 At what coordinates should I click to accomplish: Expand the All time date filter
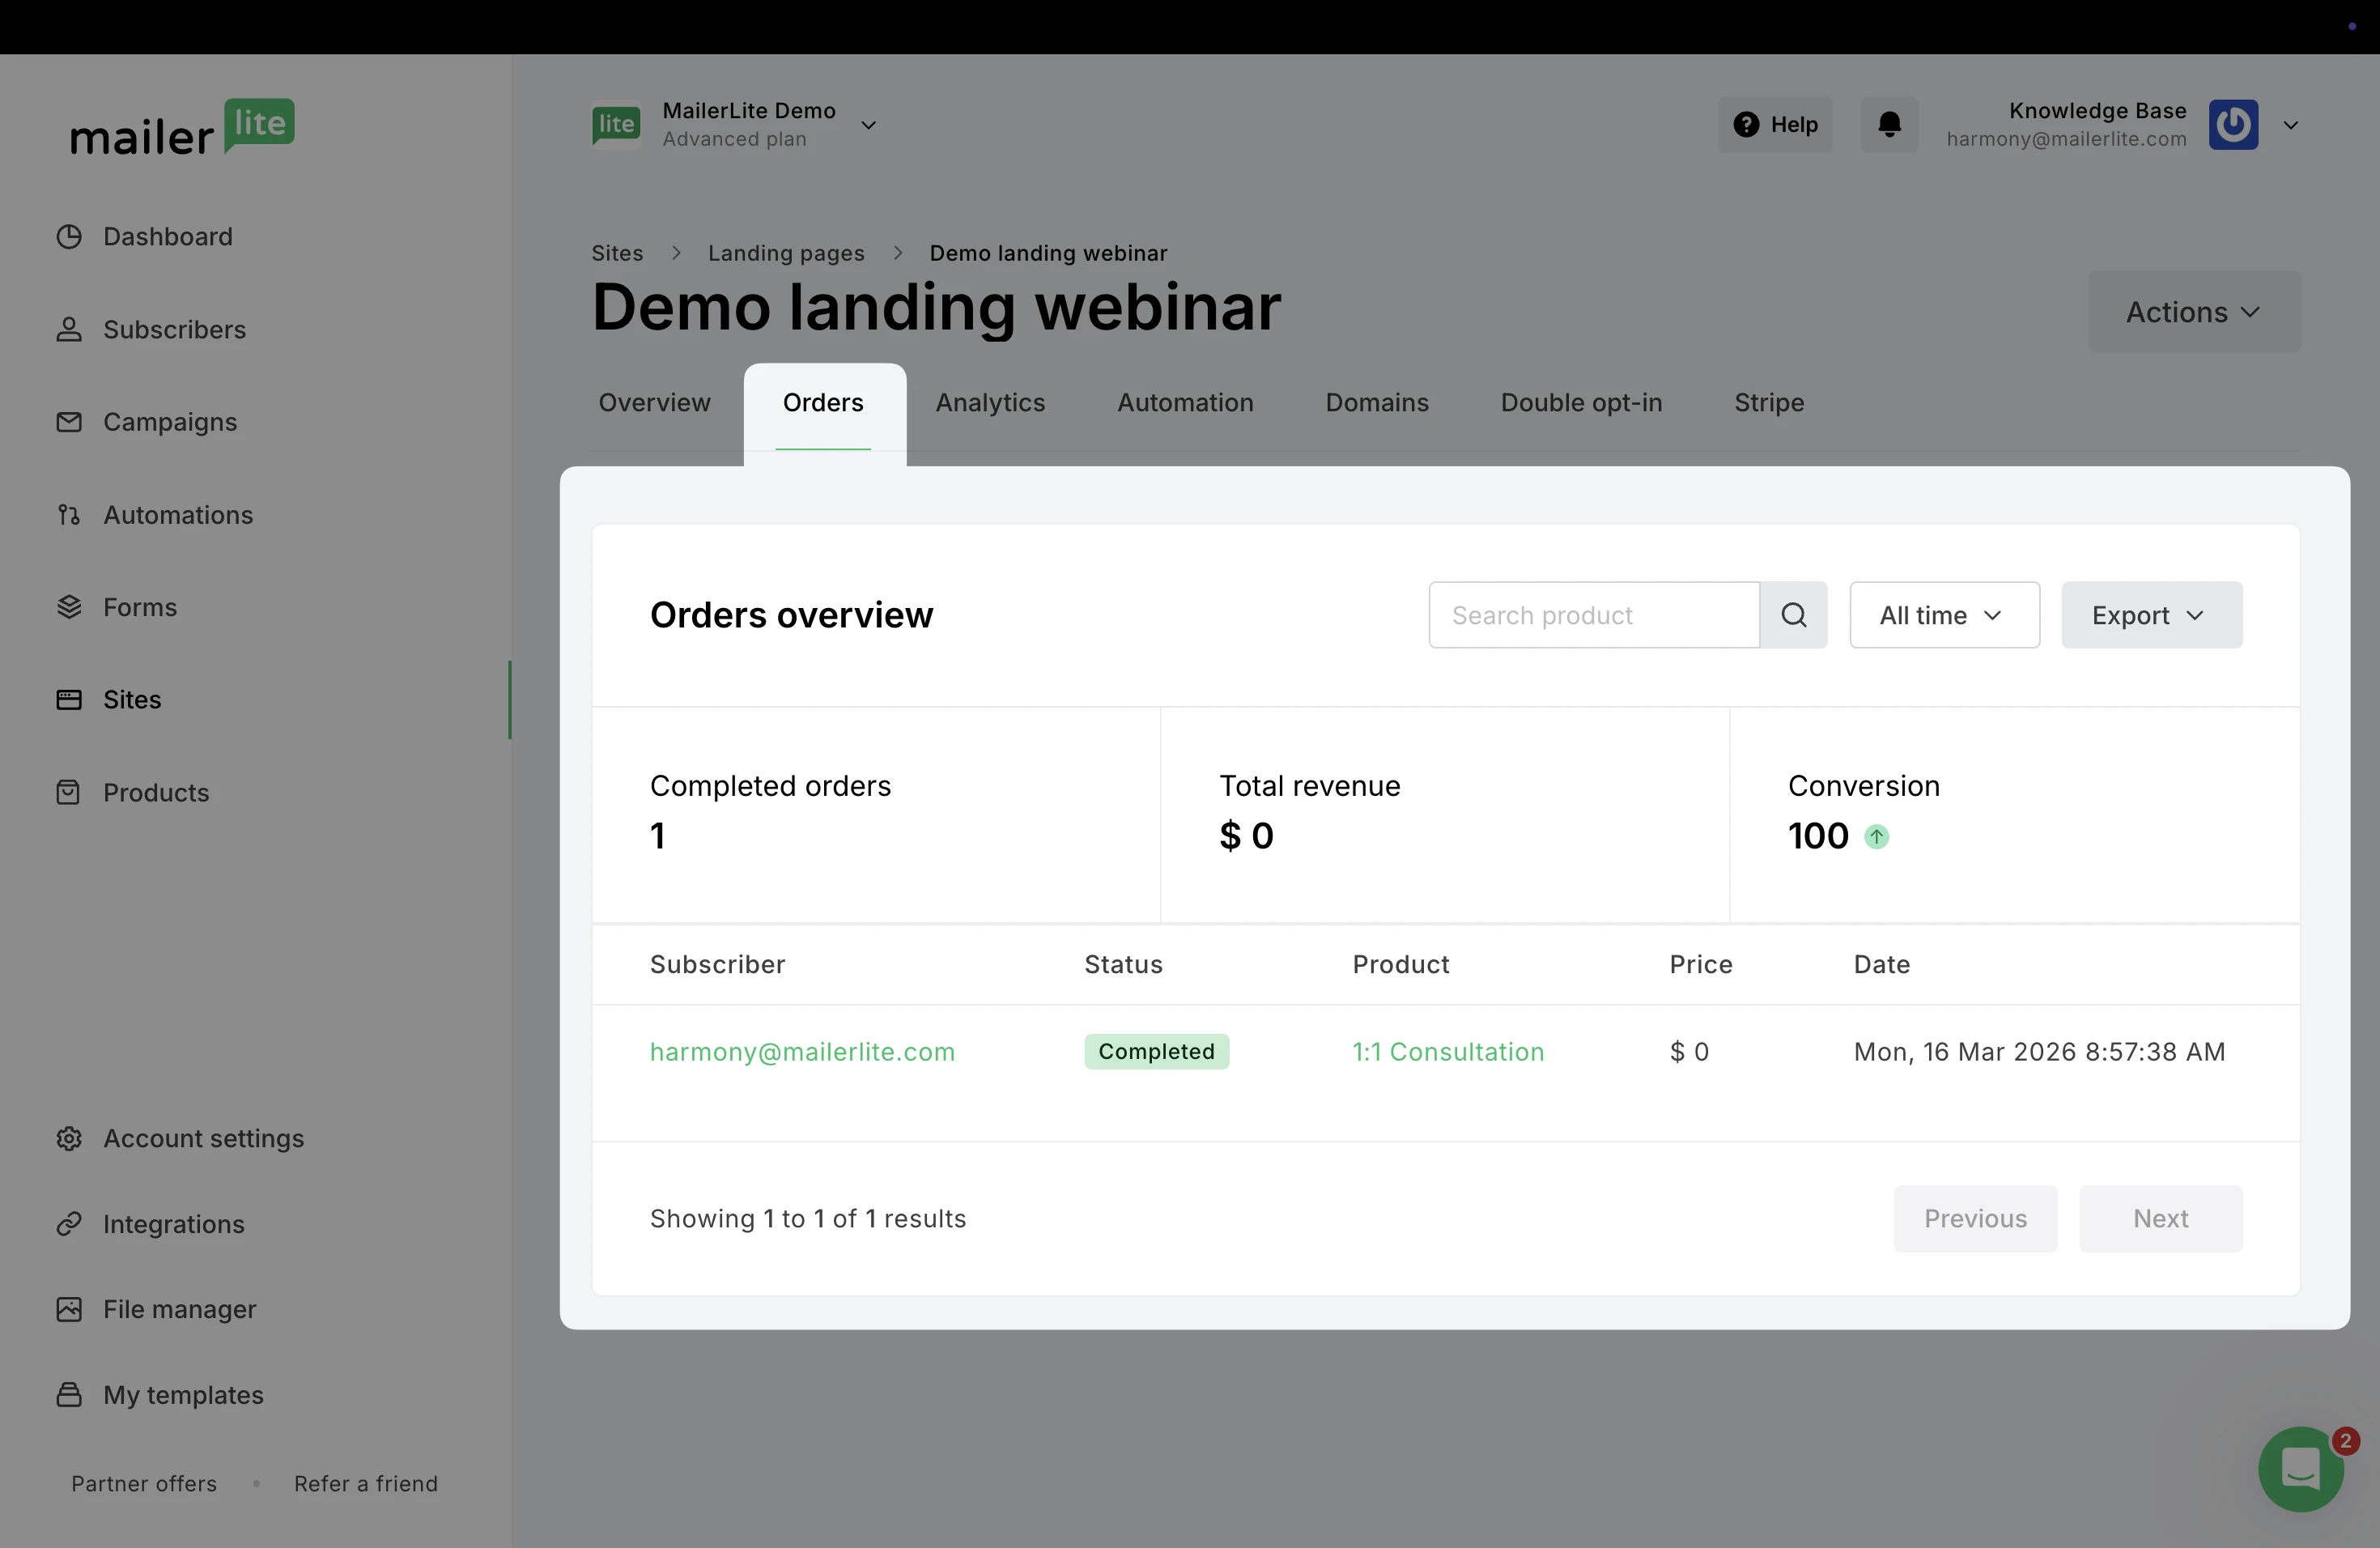click(1943, 615)
